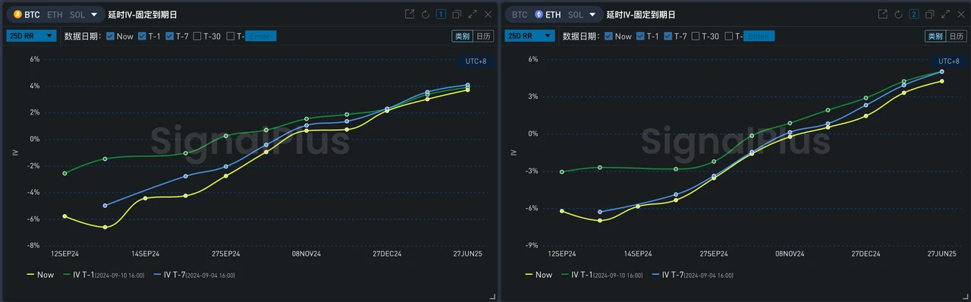Screen dimensions: 971x302
Task: Focus the T- Enter field in ETH panel
Action: [759, 36]
